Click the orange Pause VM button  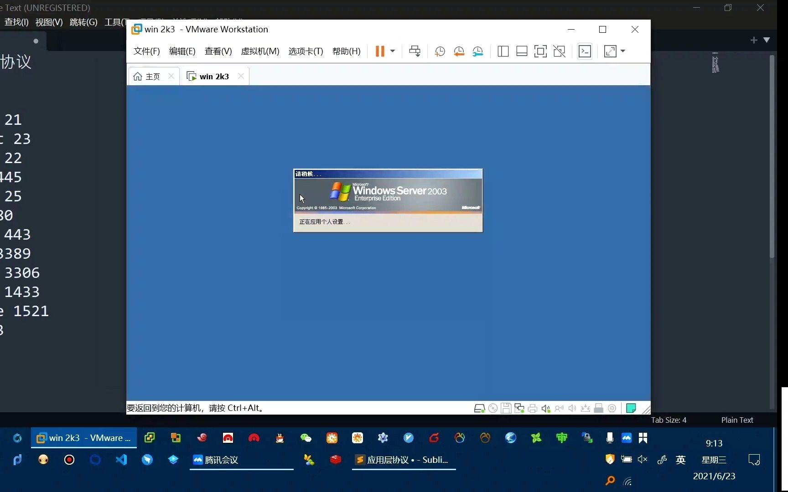[379, 51]
